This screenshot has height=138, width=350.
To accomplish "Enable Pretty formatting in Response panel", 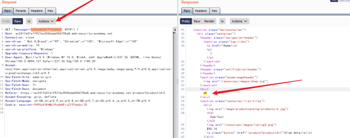I will 186,21.
